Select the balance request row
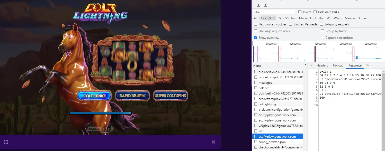This screenshot has width=385, height=151. 278,88
